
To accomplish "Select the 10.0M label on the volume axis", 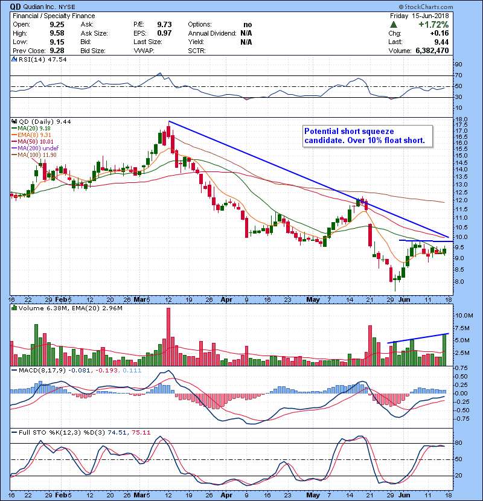I will click(464, 316).
